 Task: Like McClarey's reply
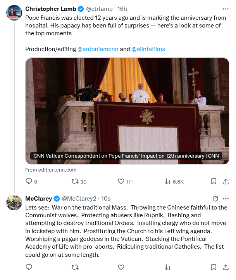(121, 267)
